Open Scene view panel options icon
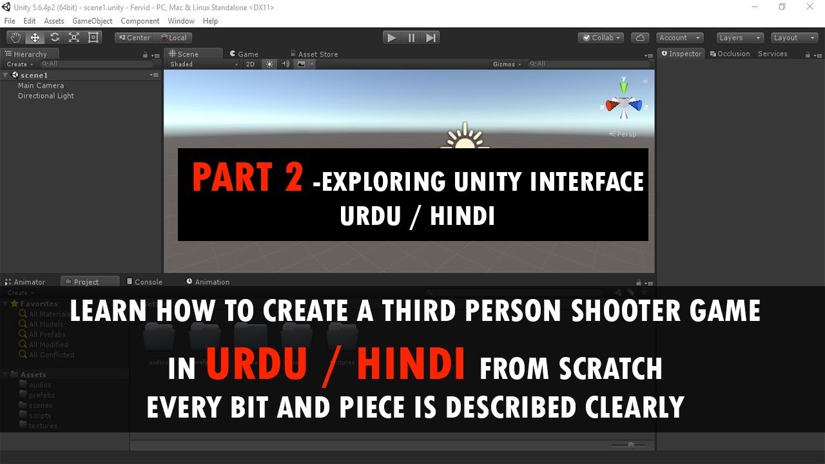This screenshot has width=825, height=464. pyautogui.click(x=648, y=55)
